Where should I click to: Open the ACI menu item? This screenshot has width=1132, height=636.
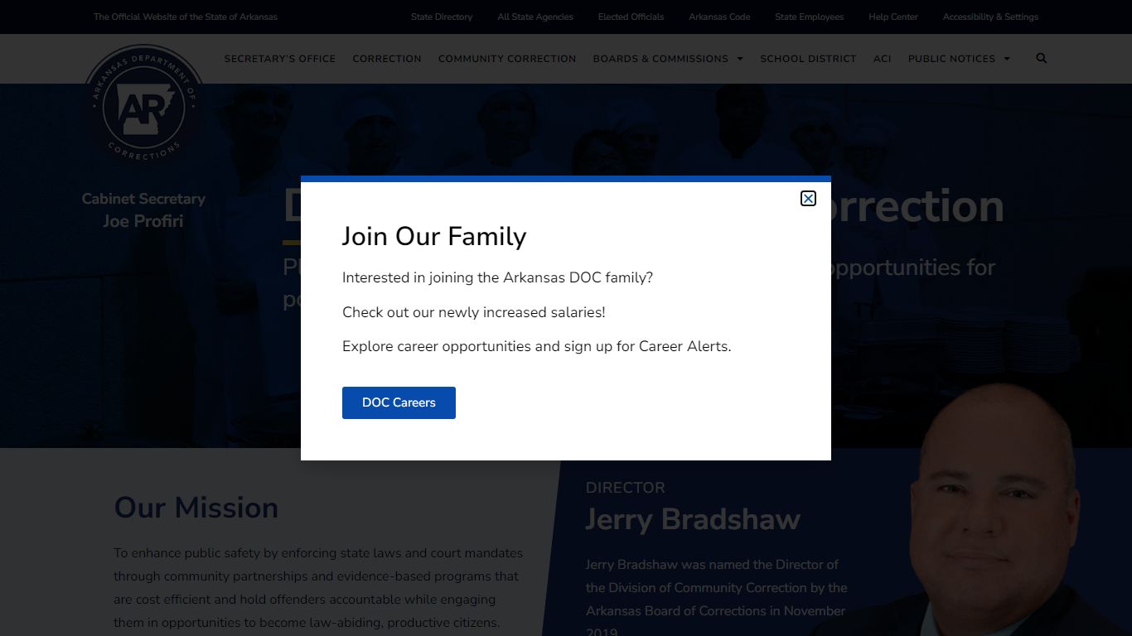(883, 59)
